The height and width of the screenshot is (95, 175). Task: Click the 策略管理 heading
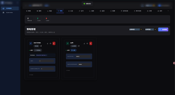pos(31,29)
